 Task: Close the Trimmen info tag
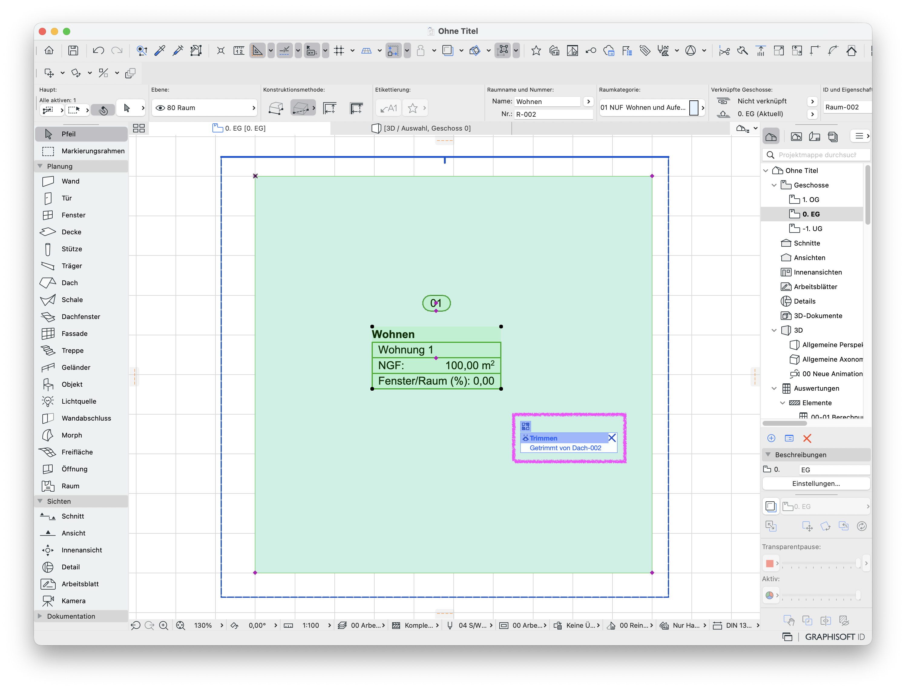pyautogui.click(x=612, y=438)
